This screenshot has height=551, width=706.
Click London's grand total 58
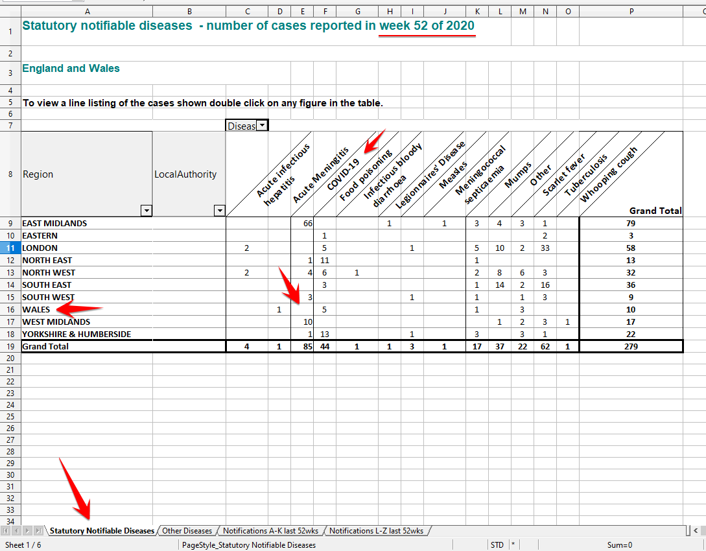(x=631, y=248)
